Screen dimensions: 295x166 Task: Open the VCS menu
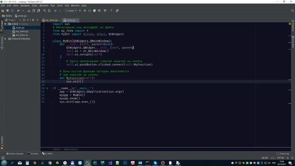click(66, 6)
